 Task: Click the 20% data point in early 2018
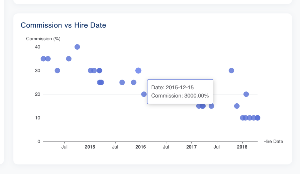coord(246,94)
